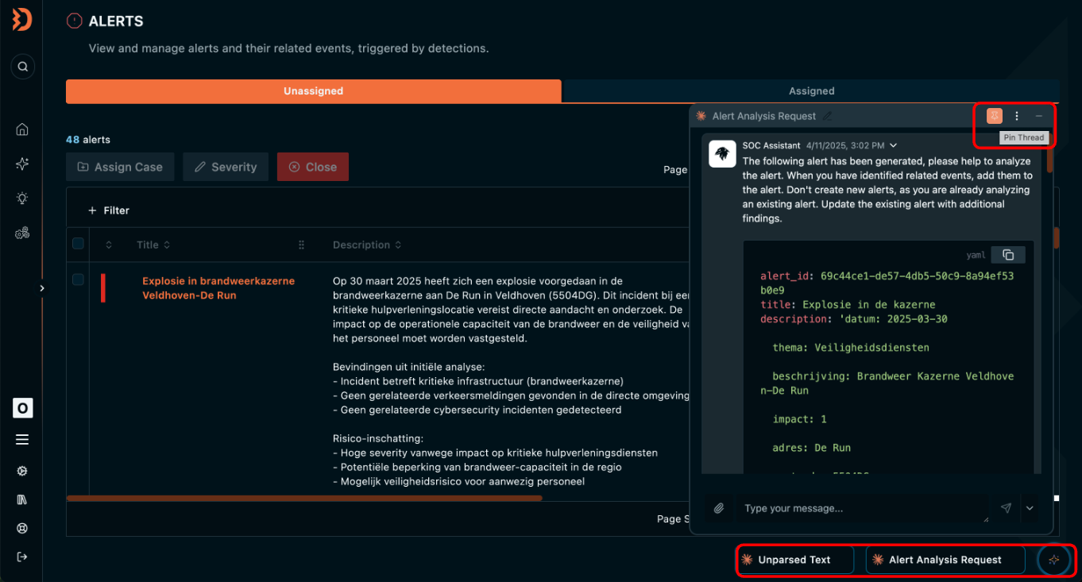
Task: Send the chat message
Action: (x=1006, y=508)
